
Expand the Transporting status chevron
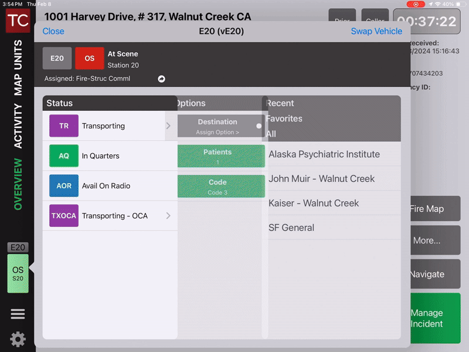coord(168,126)
